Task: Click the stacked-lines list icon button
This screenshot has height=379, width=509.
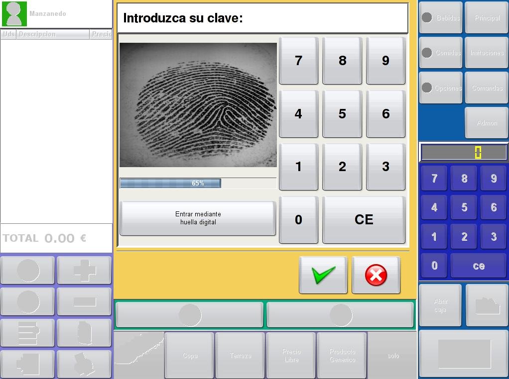Action: [x=28, y=333]
